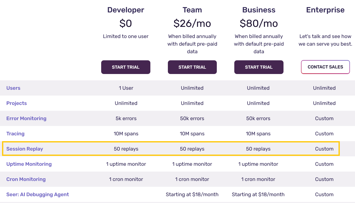
Task: Click Starting at $18/month under Team
Action: pyautogui.click(x=192, y=194)
